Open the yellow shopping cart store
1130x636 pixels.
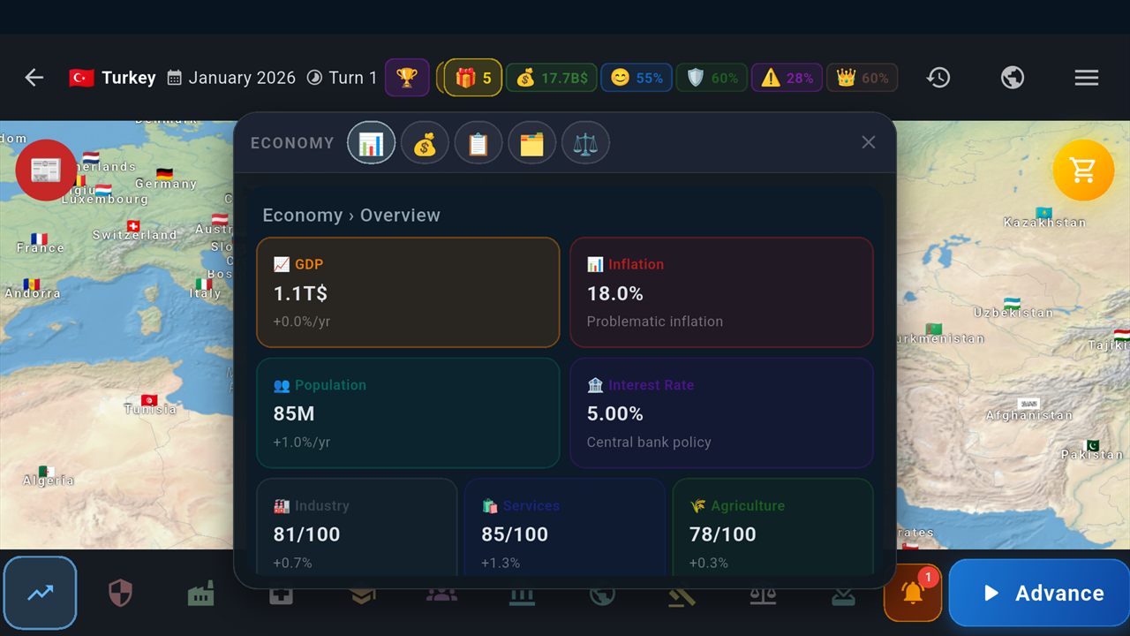coord(1083,170)
